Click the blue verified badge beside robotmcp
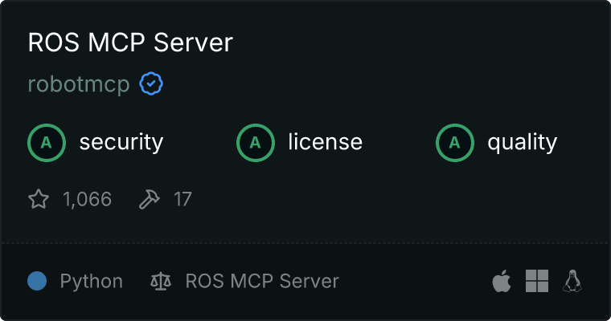Image resolution: width=611 pixels, height=321 pixels. pyautogui.click(x=151, y=84)
